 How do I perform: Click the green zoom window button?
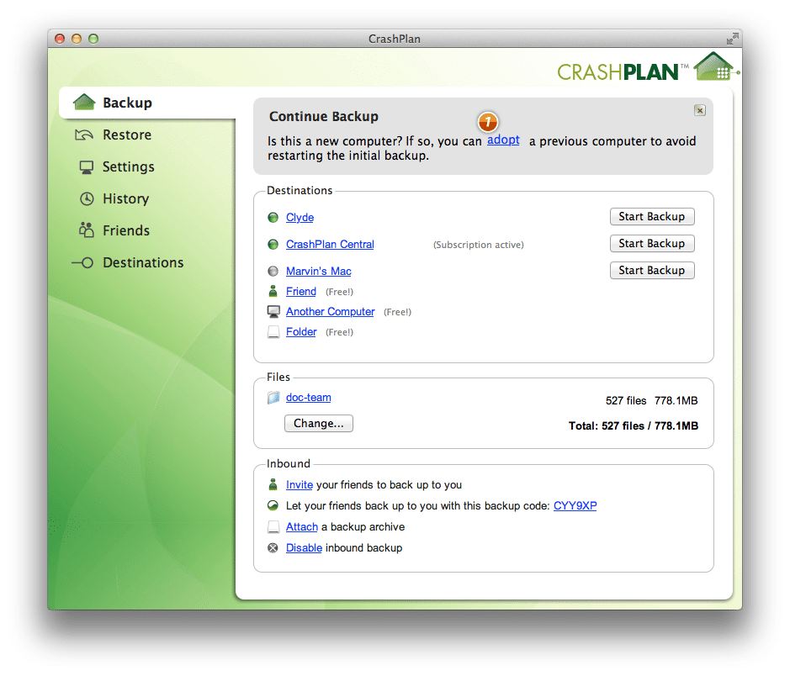pyautogui.click(x=93, y=39)
